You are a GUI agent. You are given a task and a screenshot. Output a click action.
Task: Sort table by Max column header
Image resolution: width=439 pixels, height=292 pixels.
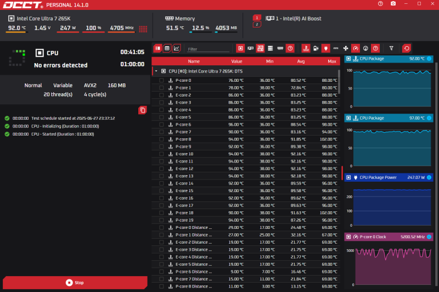(331, 61)
